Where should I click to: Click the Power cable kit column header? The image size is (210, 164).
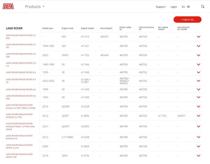125,28
